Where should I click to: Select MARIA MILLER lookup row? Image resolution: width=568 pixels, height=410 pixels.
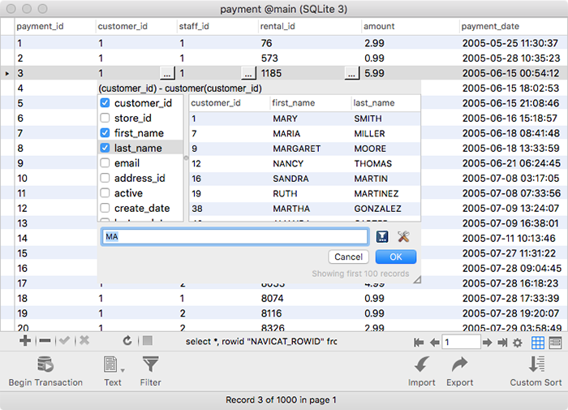(x=304, y=133)
